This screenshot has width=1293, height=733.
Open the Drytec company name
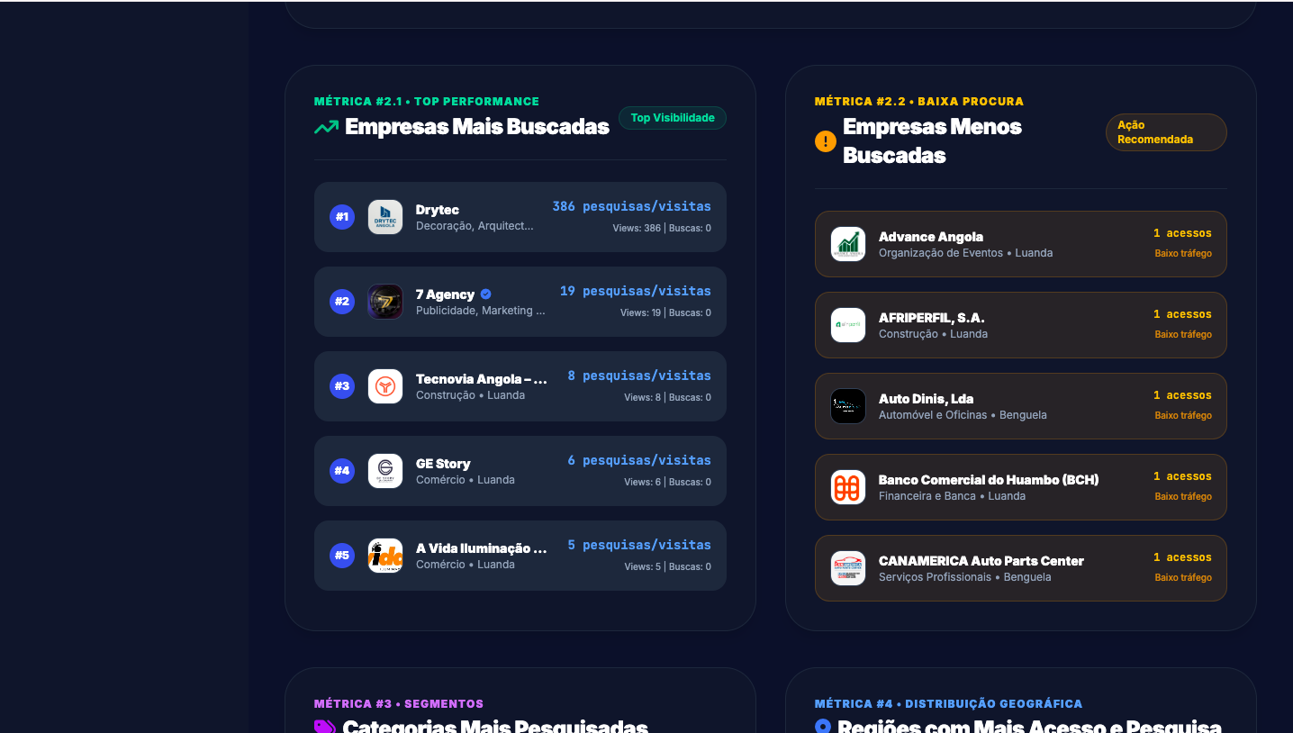438,210
